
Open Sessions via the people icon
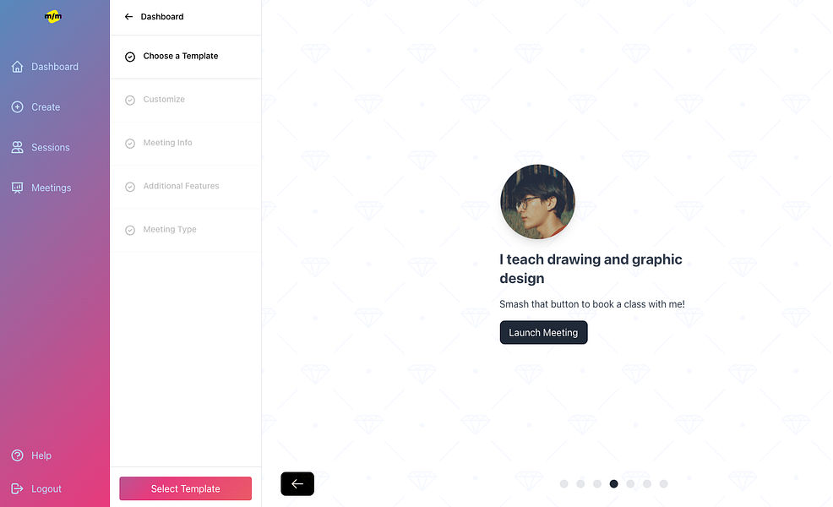(18, 147)
